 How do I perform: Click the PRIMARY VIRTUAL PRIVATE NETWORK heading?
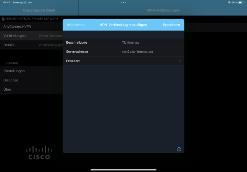[x=32, y=19]
